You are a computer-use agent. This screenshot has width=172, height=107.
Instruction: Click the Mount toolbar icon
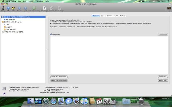click(19, 8)
